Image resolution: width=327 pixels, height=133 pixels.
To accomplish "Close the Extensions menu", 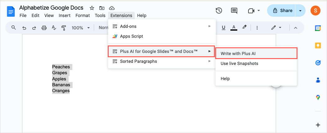I will (x=121, y=15).
